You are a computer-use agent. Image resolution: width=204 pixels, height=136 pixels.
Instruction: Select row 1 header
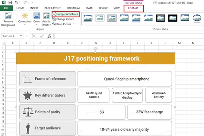click(3, 48)
